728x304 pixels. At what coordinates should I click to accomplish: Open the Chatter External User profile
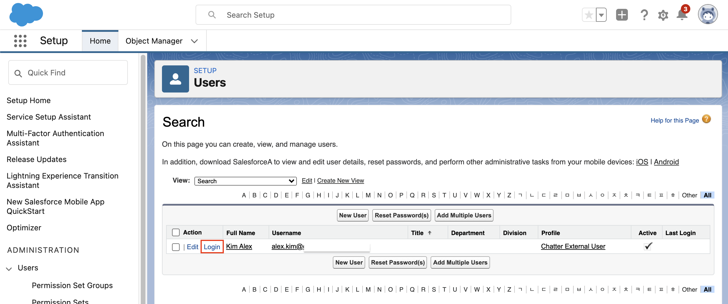(573, 246)
